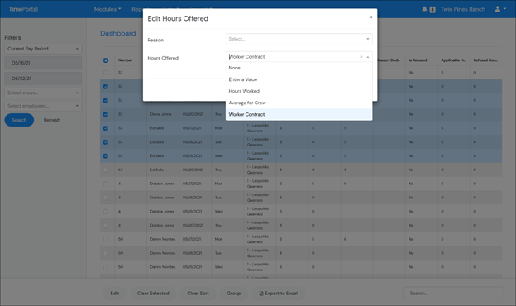Open the Modules menu
The width and height of the screenshot is (516, 306).
point(107,9)
